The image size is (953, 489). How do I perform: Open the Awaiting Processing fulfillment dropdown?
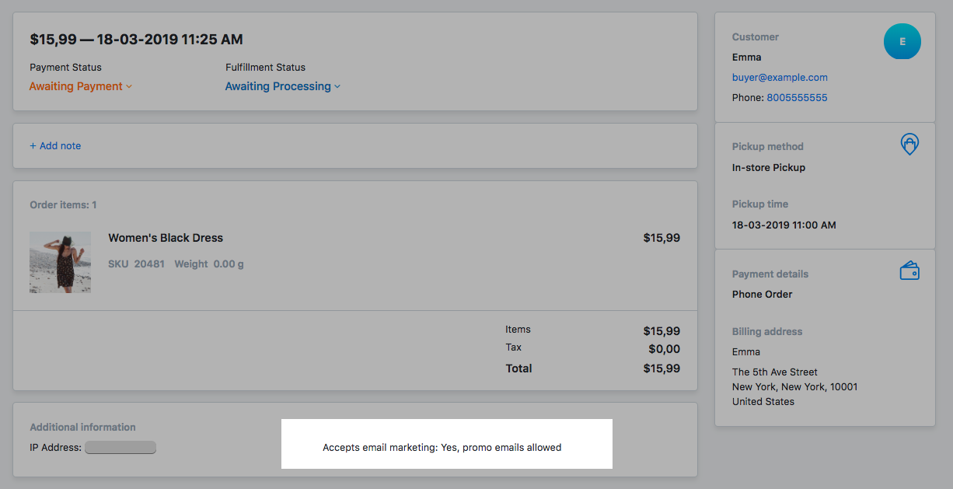click(283, 86)
